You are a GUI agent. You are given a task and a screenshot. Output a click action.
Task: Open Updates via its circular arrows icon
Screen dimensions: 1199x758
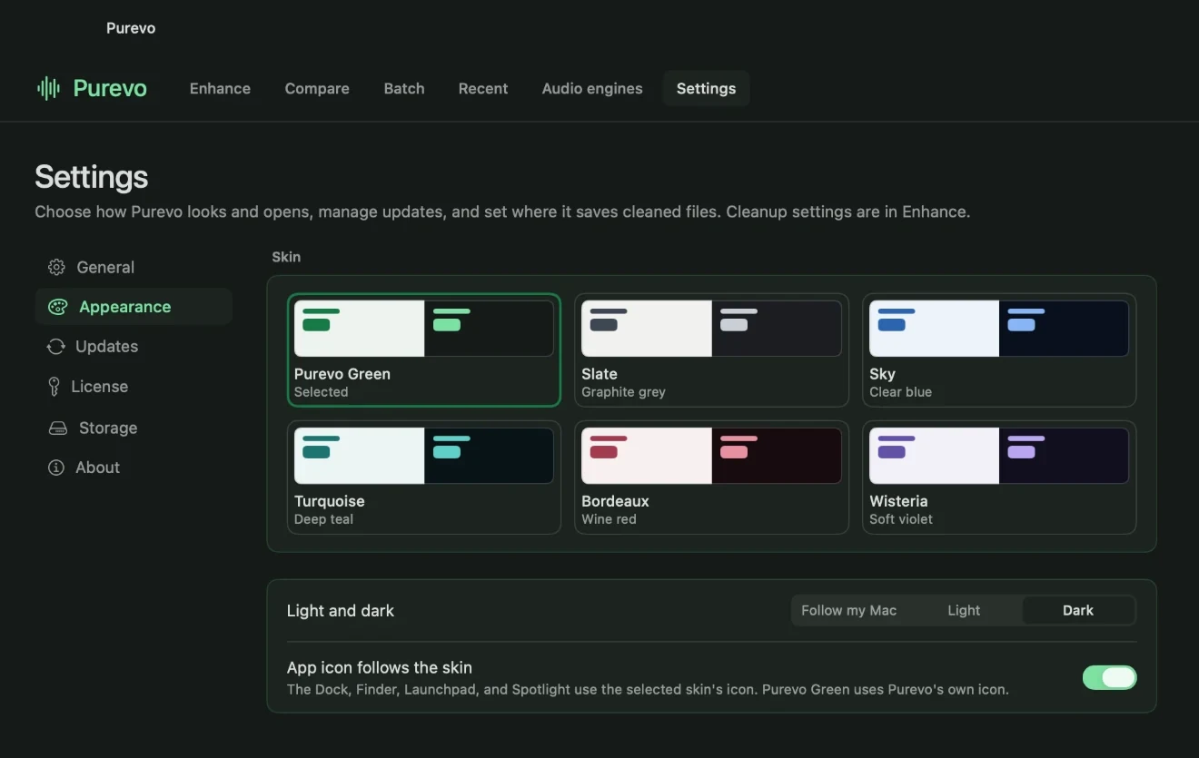click(56, 347)
